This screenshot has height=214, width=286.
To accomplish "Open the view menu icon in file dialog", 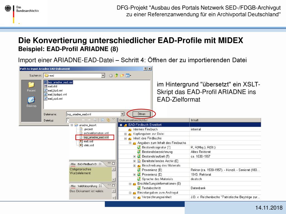I will [128, 76].
